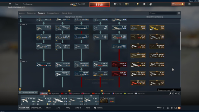Viewport: 199px width, 112px height.
Task: Open the chat bubble icon
Action: (176, 108)
